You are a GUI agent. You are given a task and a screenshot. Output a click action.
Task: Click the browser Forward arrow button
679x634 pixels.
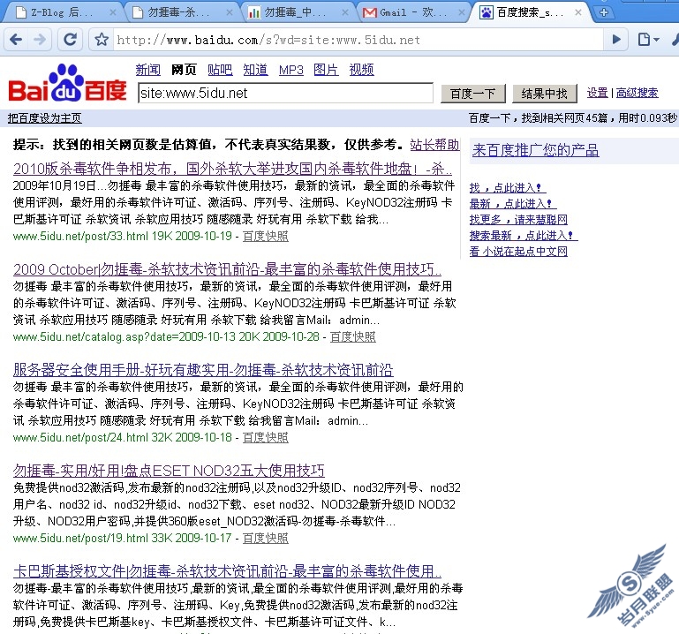coord(40,40)
